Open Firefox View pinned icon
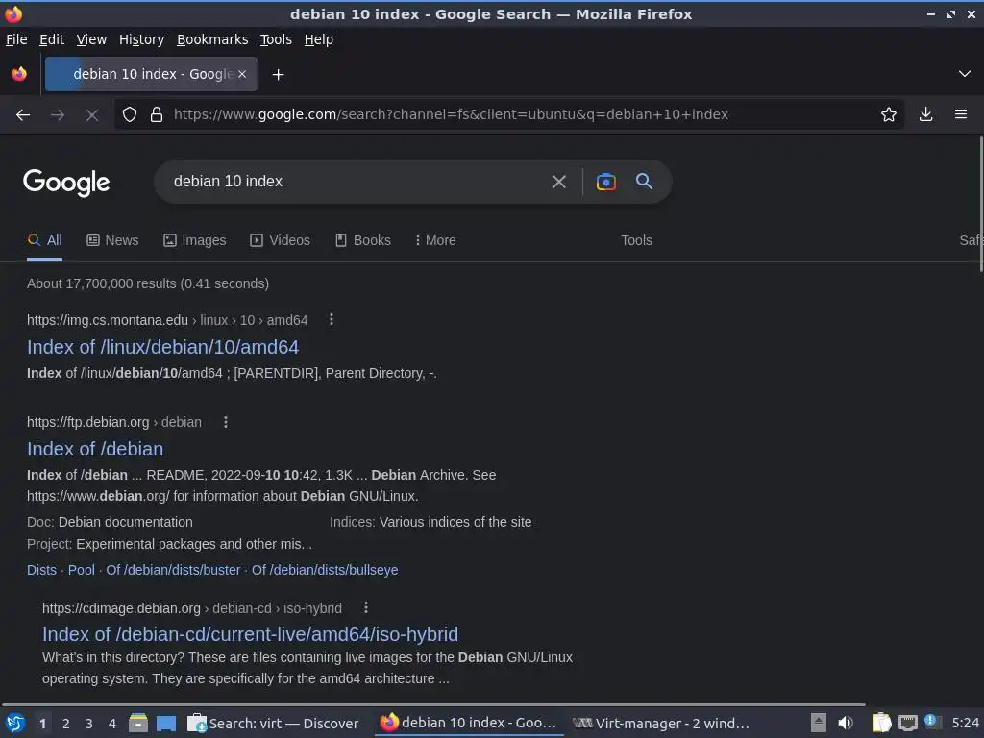 [x=19, y=74]
